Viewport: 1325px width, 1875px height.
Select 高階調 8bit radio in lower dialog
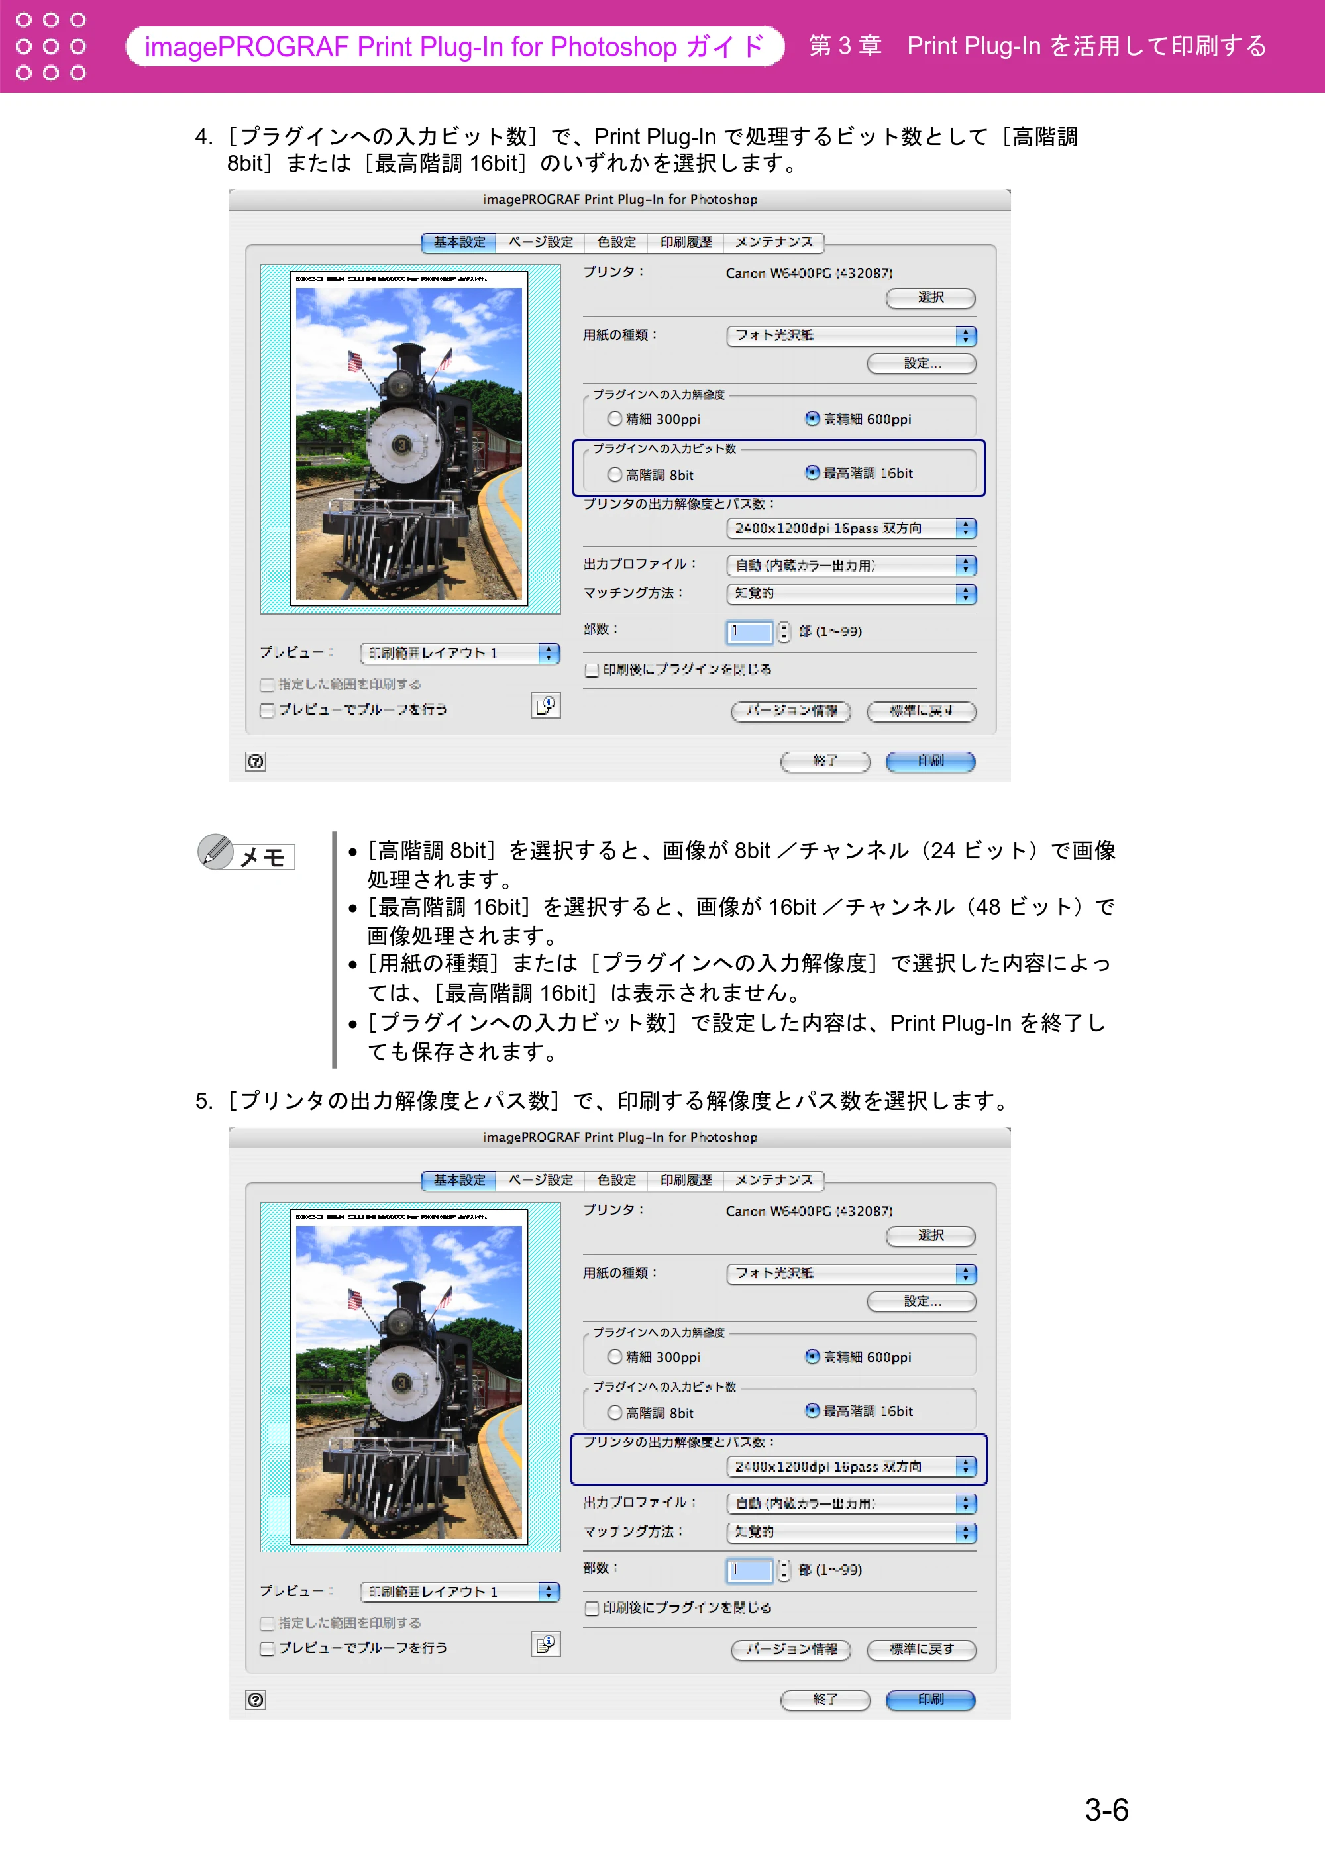tap(615, 1413)
